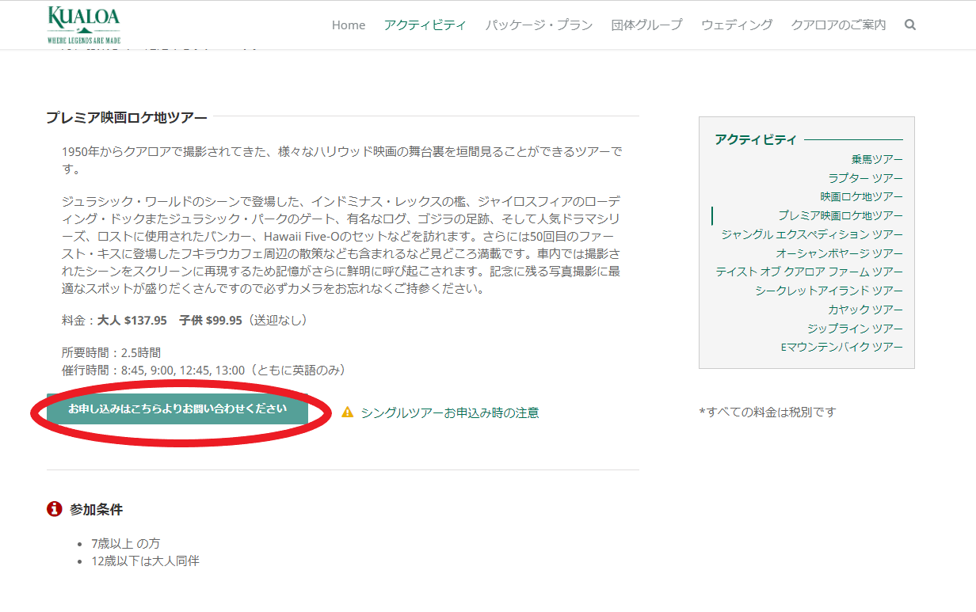Open カヤック ツアー sidebar link

(865, 310)
